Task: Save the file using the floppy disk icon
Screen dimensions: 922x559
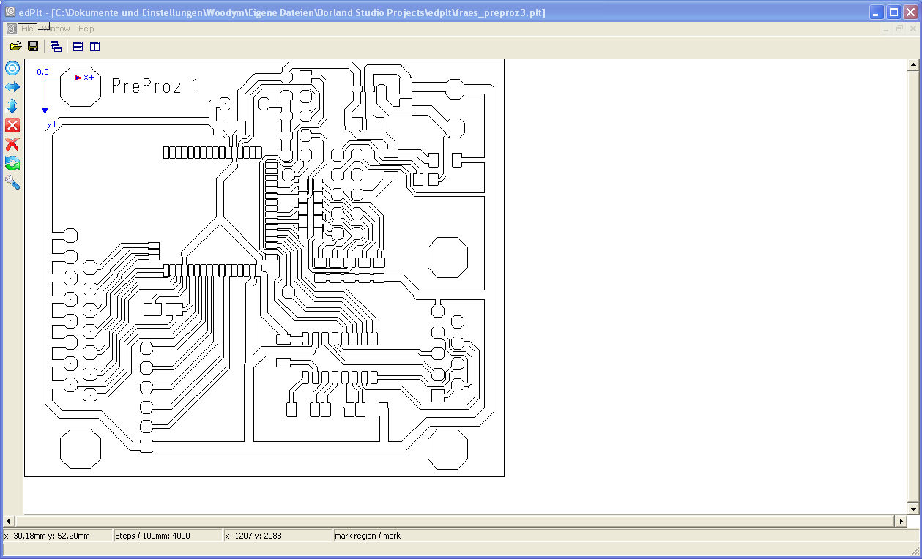Action: (33, 46)
